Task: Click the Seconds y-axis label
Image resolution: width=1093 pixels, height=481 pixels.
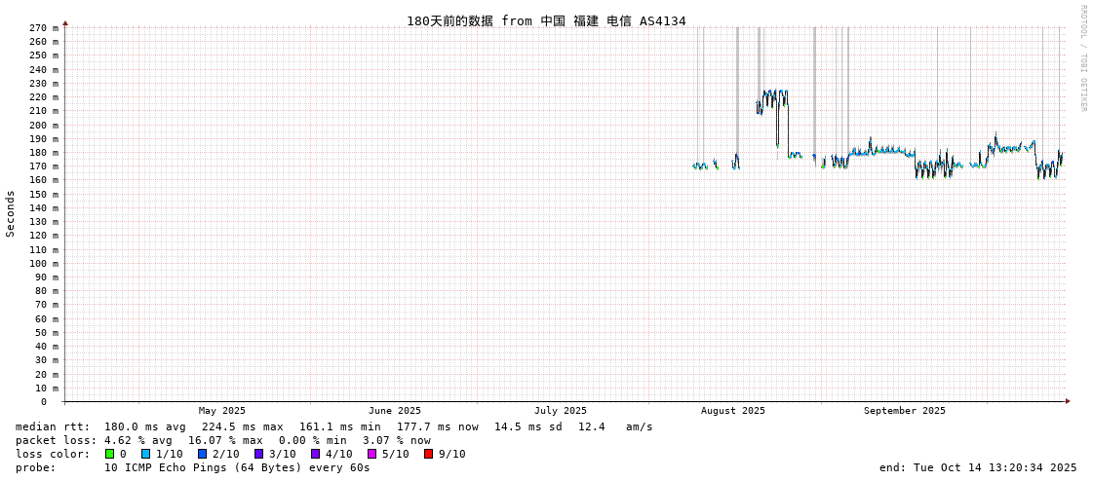Action: pyautogui.click(x=11, y=213)
